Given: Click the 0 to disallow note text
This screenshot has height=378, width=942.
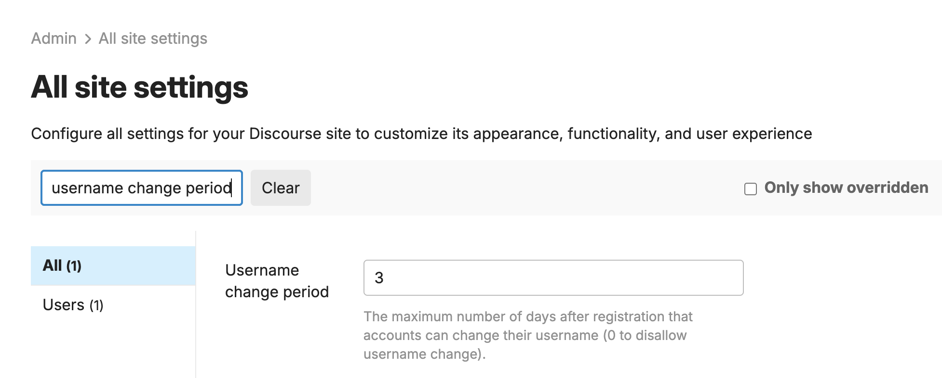Looking at the screenshot, I should click(646, 335).
